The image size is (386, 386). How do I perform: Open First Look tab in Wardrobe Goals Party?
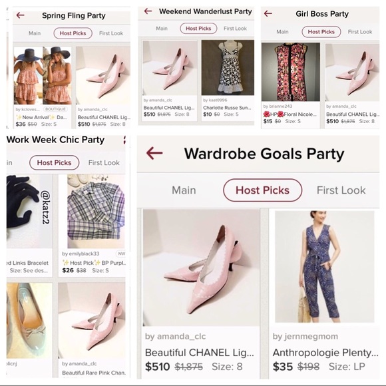pyautogui.click(x=341, y=190)
